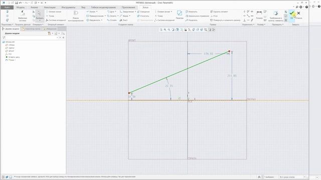
Task: Switch to Flexible Modeling (Гибкое моделирование) tab
Action: [x=103, y=7]
